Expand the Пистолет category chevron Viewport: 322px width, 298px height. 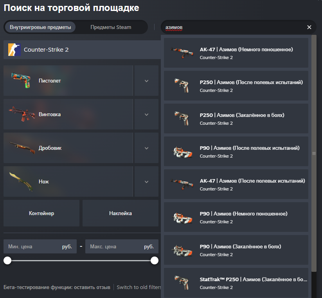(146, 81)
